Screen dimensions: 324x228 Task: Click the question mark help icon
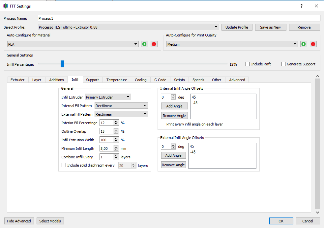click(301, 6)
